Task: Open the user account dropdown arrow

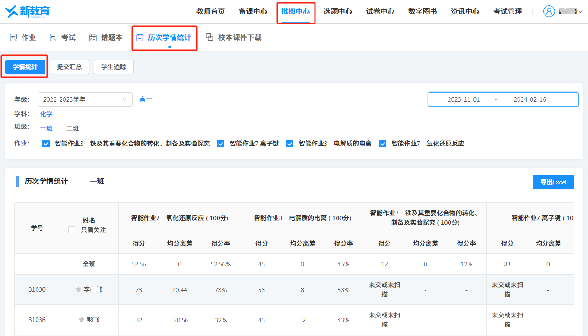Action: click(580, 12)
